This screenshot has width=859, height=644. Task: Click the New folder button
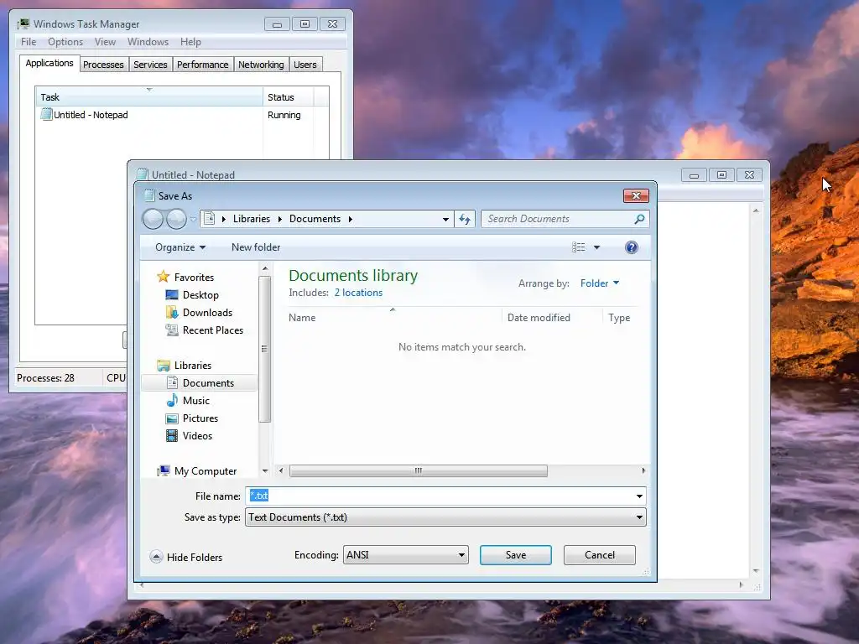coord(256,247)
